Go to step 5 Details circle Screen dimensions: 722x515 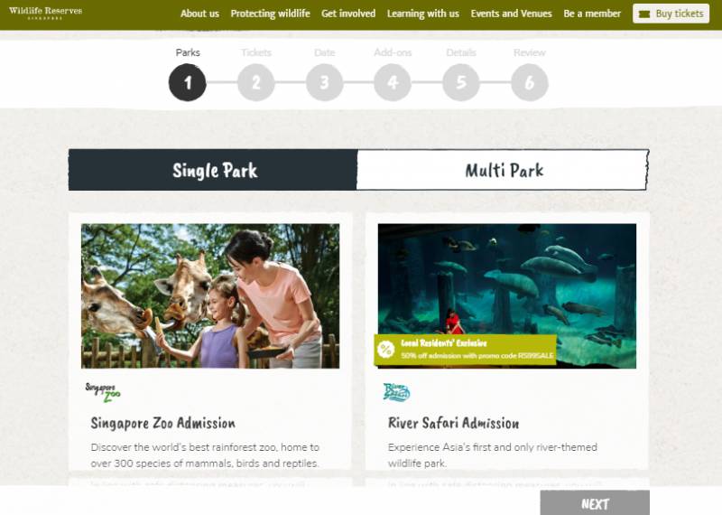(461, 82)
